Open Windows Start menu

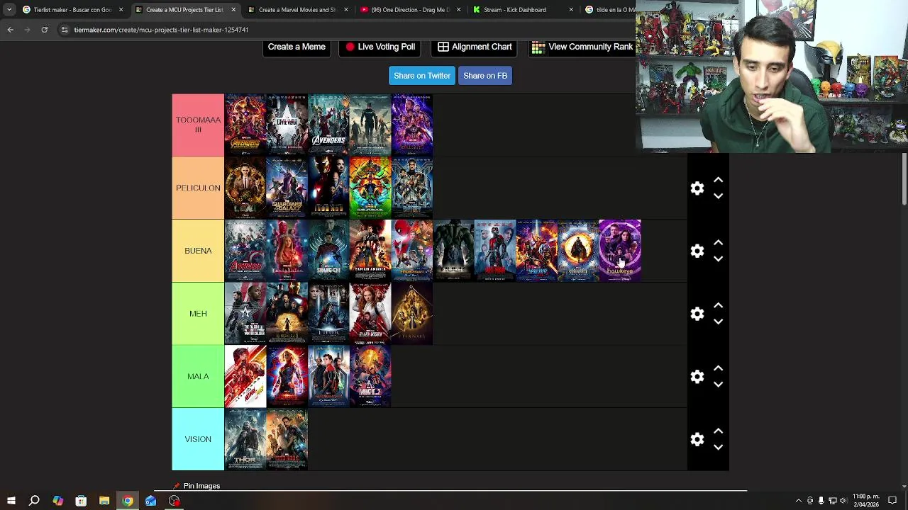click(11, 501)
